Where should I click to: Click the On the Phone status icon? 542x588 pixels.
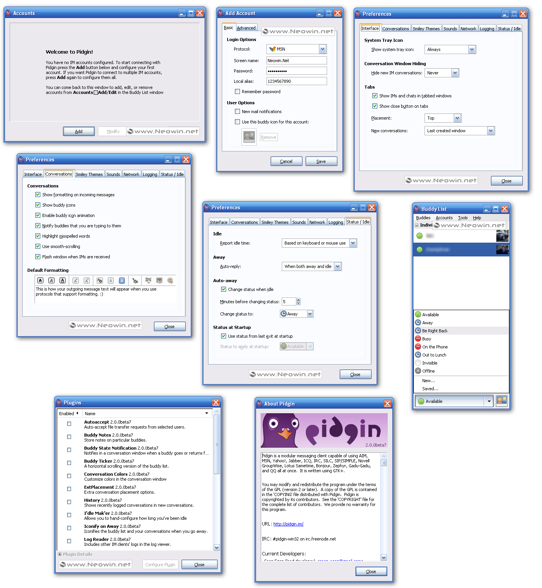[x=418, y=347]
